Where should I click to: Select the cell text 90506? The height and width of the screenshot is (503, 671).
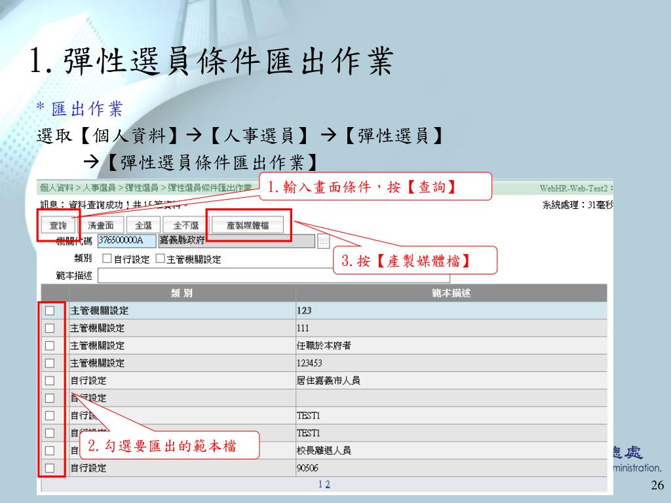[x=308, y=468]
